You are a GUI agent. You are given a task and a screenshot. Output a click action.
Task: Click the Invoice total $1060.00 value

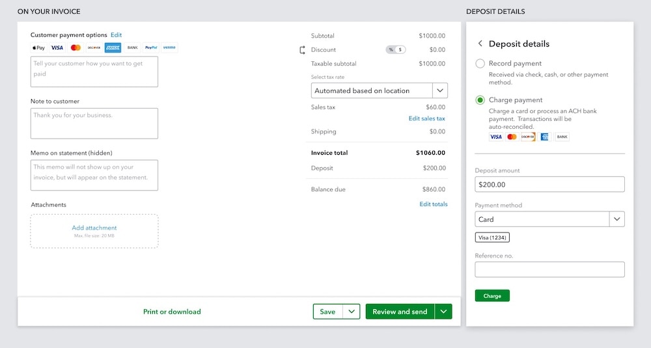[x=430, y=153]
